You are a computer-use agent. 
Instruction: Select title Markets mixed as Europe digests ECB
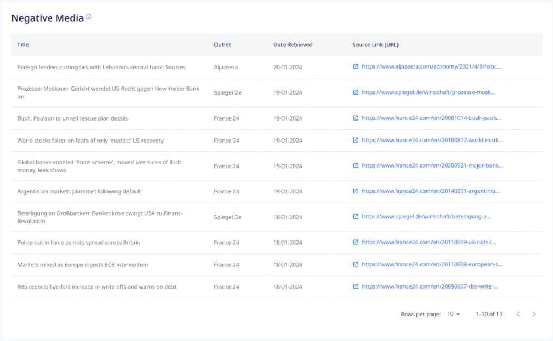click(x=83, y=265)
